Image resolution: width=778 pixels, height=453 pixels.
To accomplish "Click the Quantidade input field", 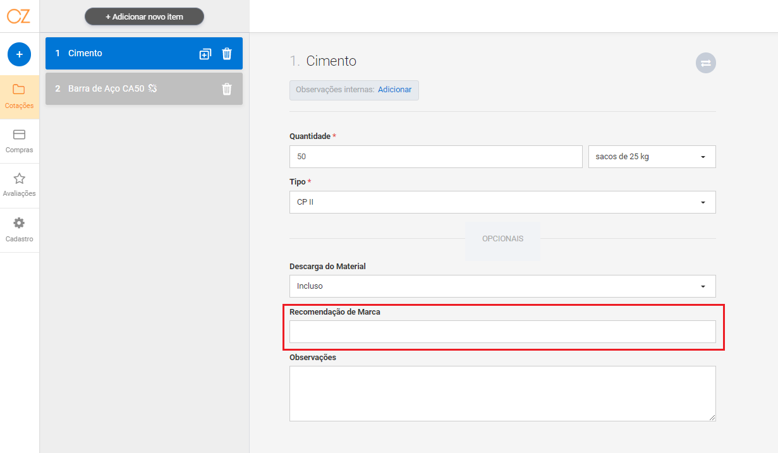I will pyautogui.click(x=435, y=157).
